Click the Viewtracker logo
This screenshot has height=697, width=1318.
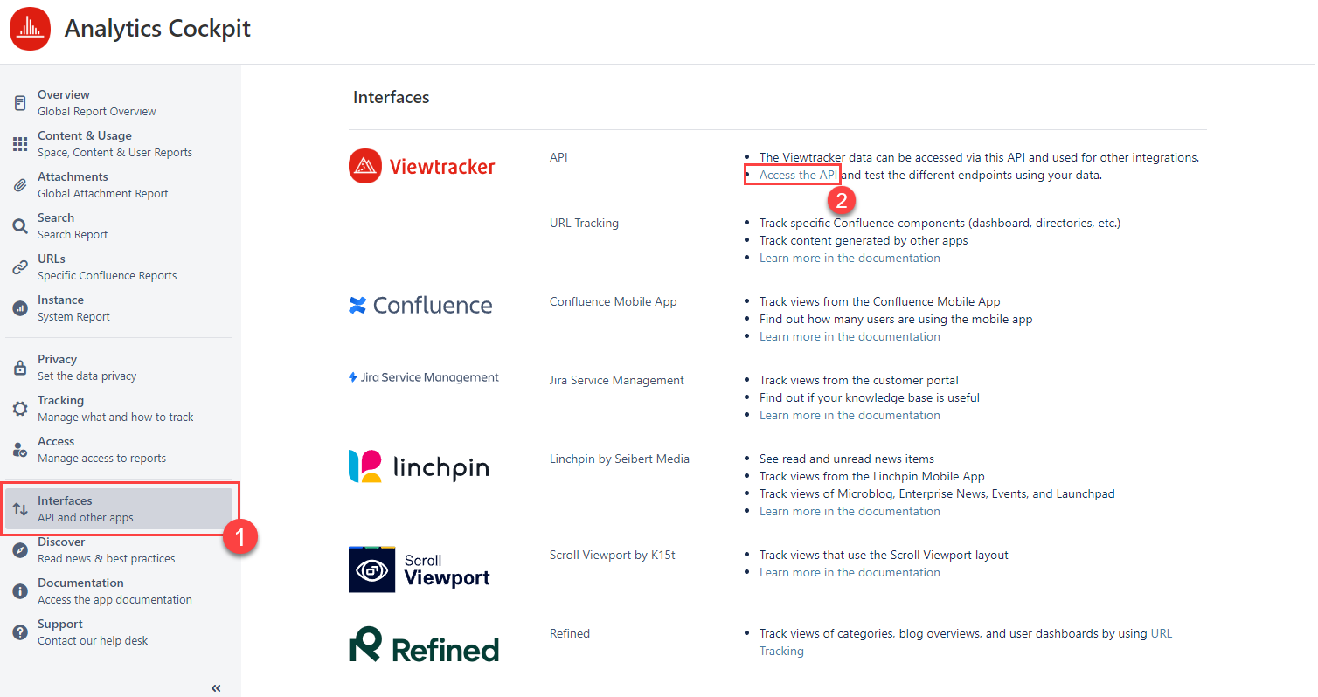(x=422, y=167)
